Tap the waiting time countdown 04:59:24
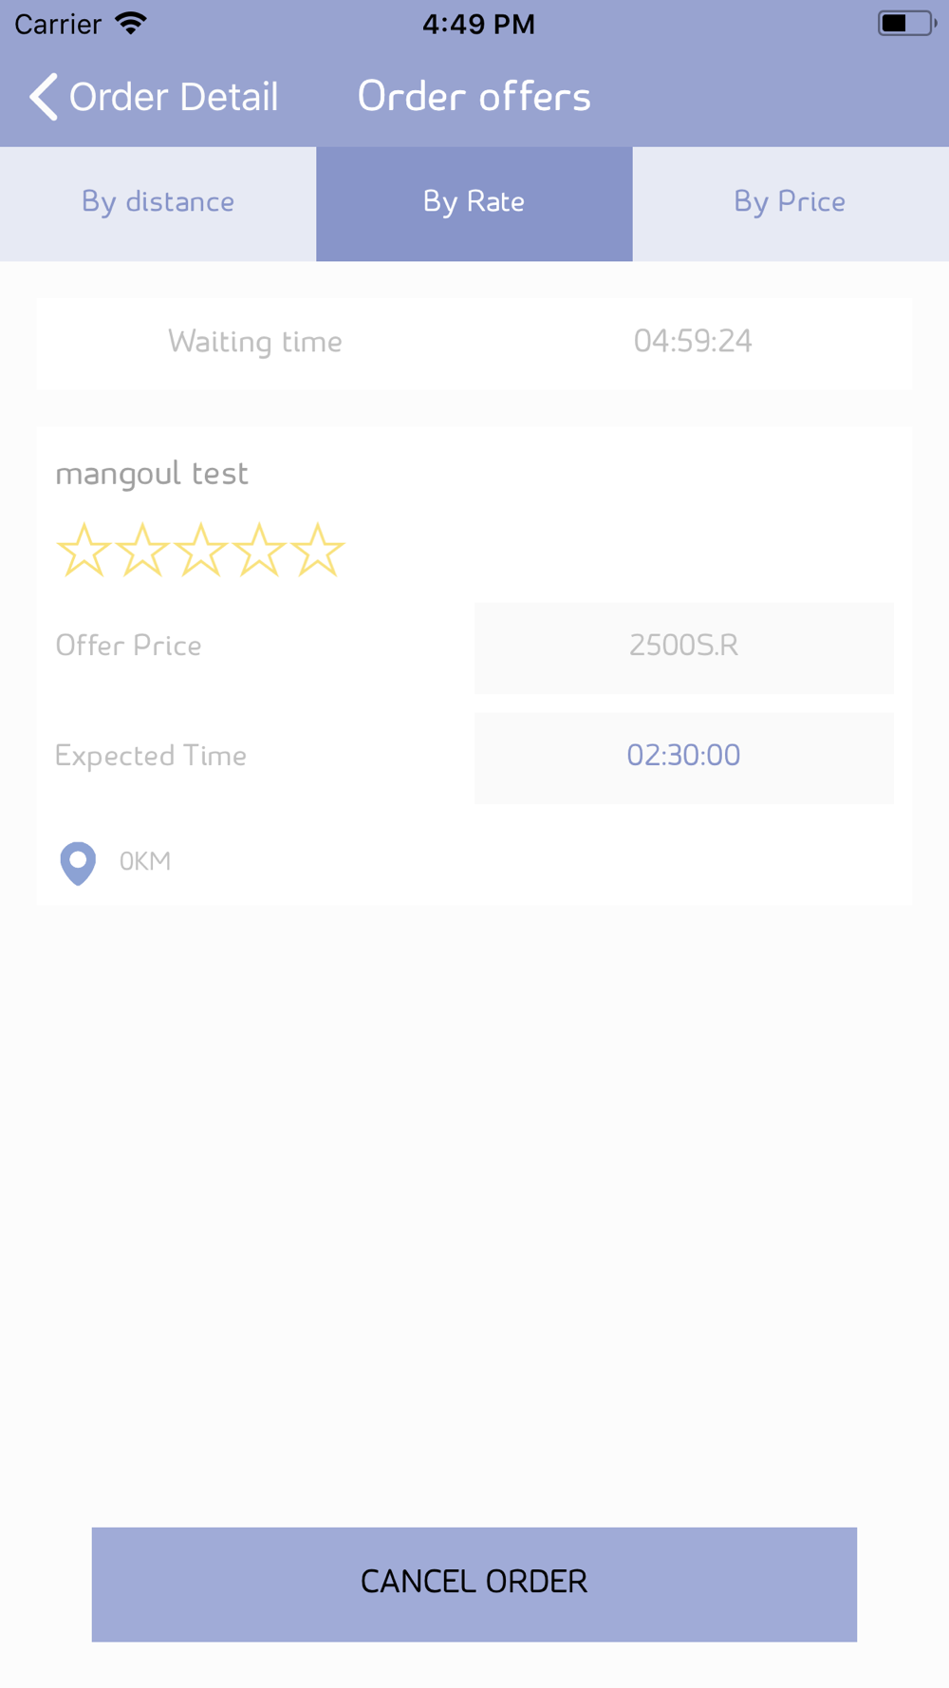949x1688 pixels. click(x=693, y=341)
